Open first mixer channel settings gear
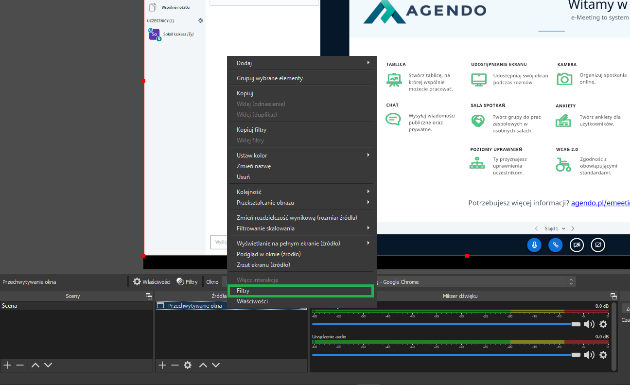The image size is (630, 385). tap(603, 324)
